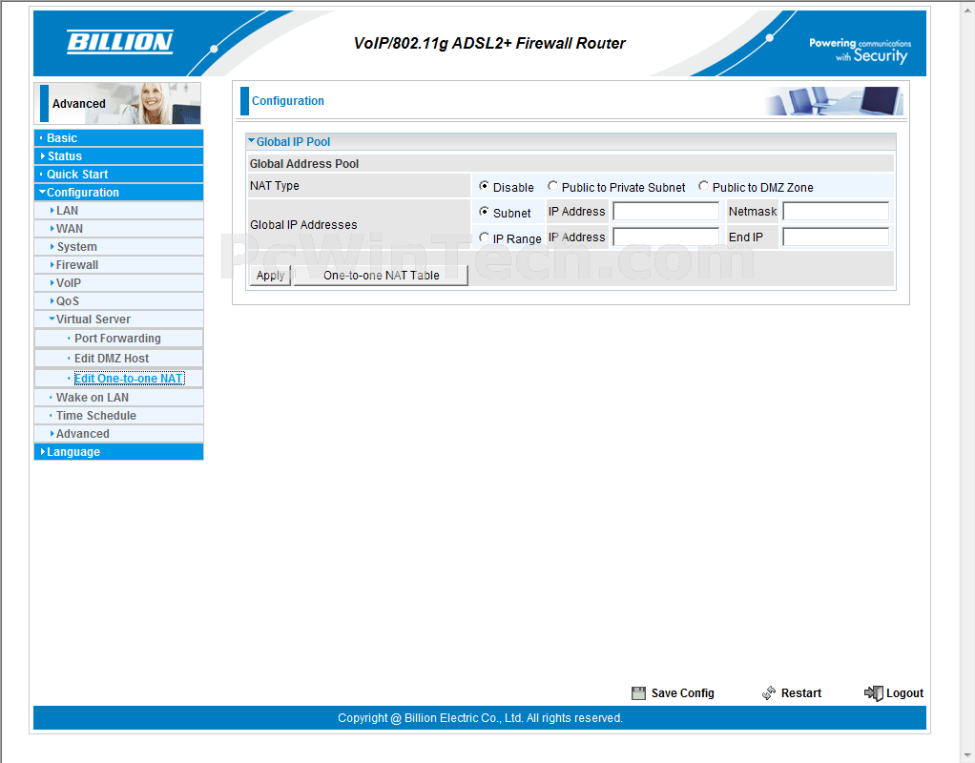The image size is (975, 763).
Task: Open the Wake on LAN page
Action: [92, 398]
